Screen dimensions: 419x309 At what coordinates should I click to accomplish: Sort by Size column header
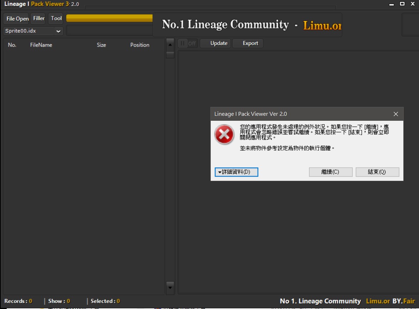pos(101,45)
